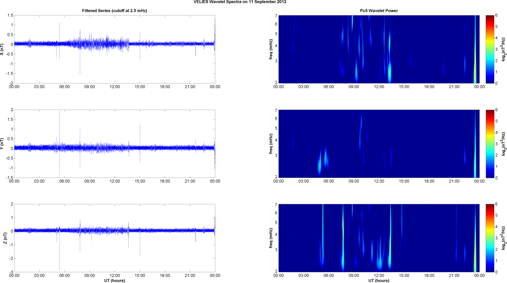
Task: Click inside the X component filtered series plot
Action: tap(115, 49)
